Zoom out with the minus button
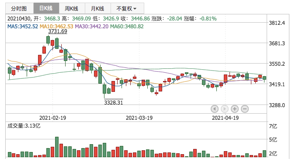This screenshot has height=162, width=292. [x=245, y=109]
